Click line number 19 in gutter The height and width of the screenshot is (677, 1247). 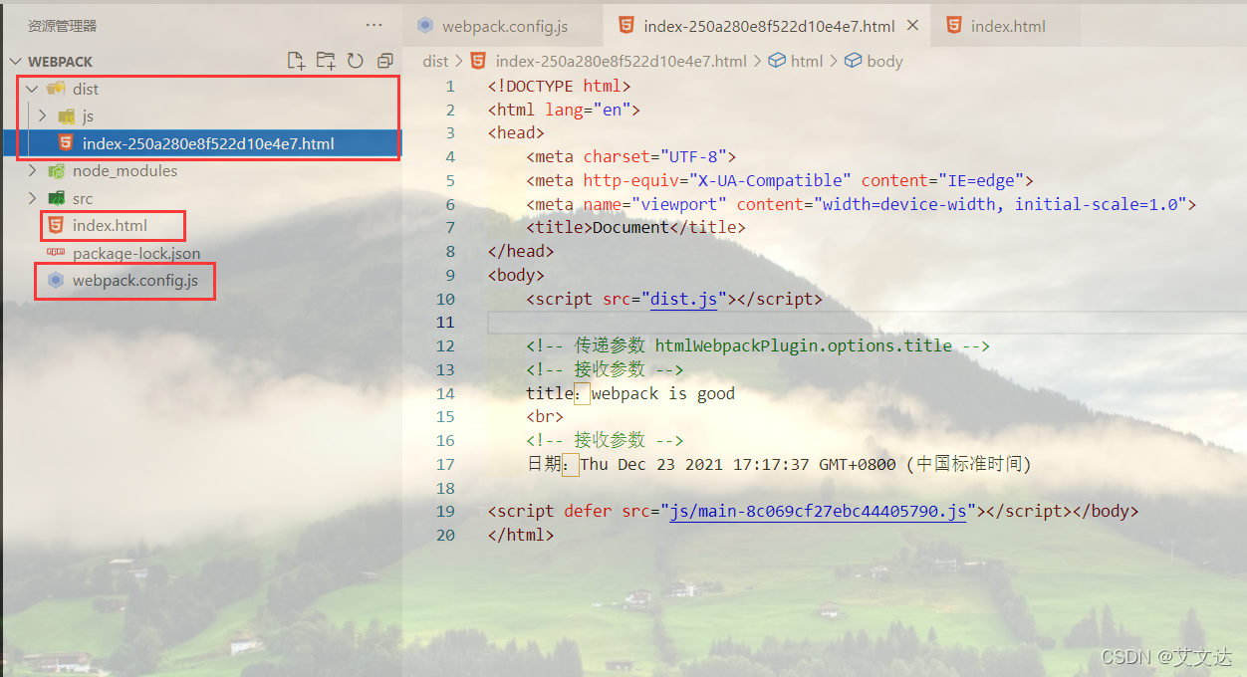[444, 512]
